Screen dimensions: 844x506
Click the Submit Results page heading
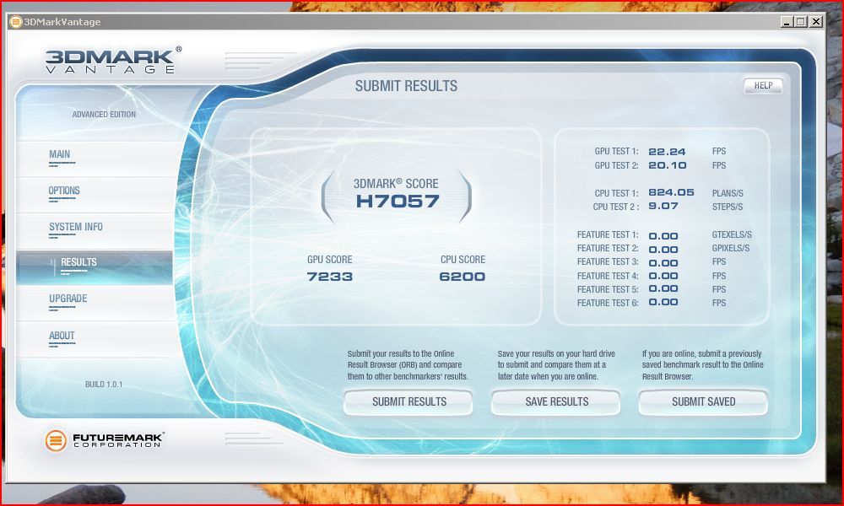[x=407, y=86]
